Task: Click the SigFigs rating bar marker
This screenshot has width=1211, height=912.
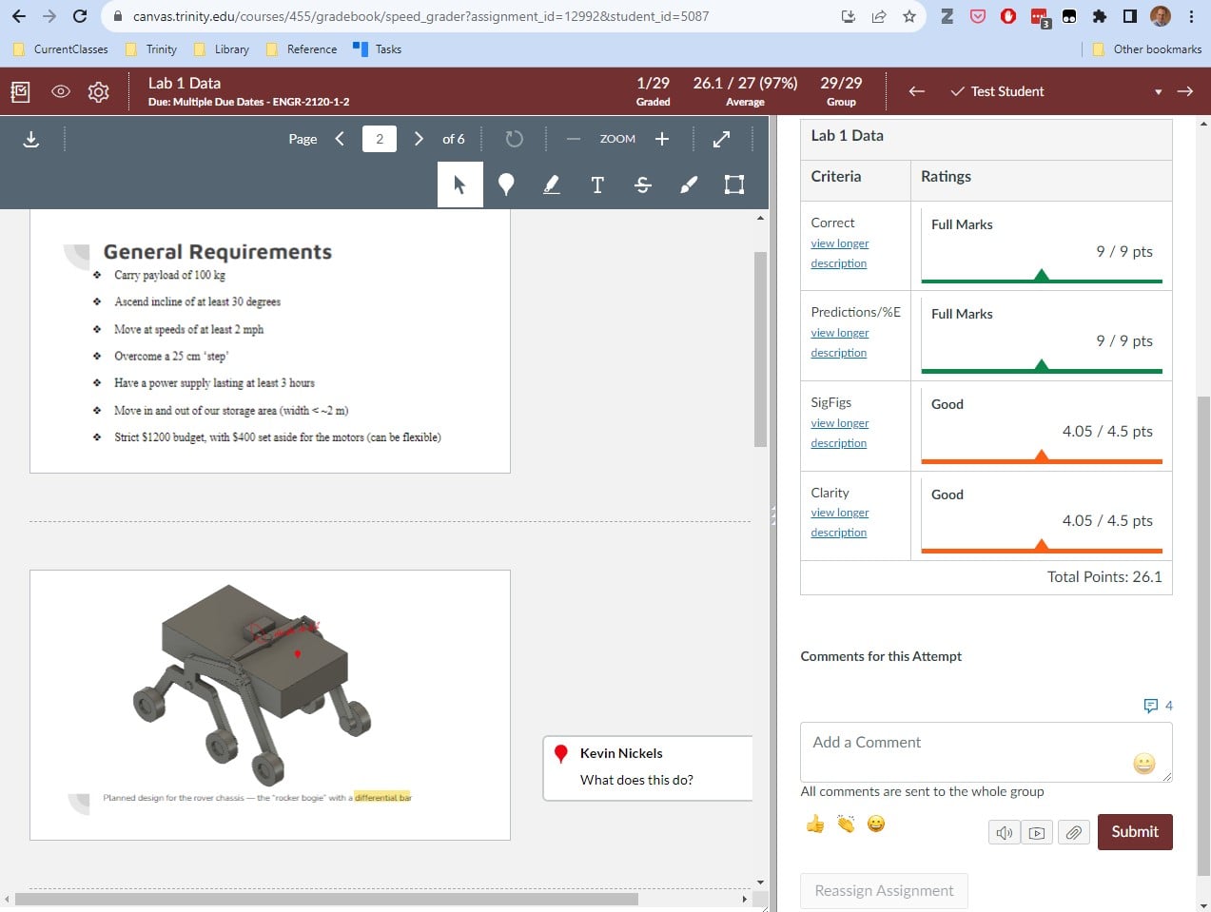Action: click(x=1042, y=456)
